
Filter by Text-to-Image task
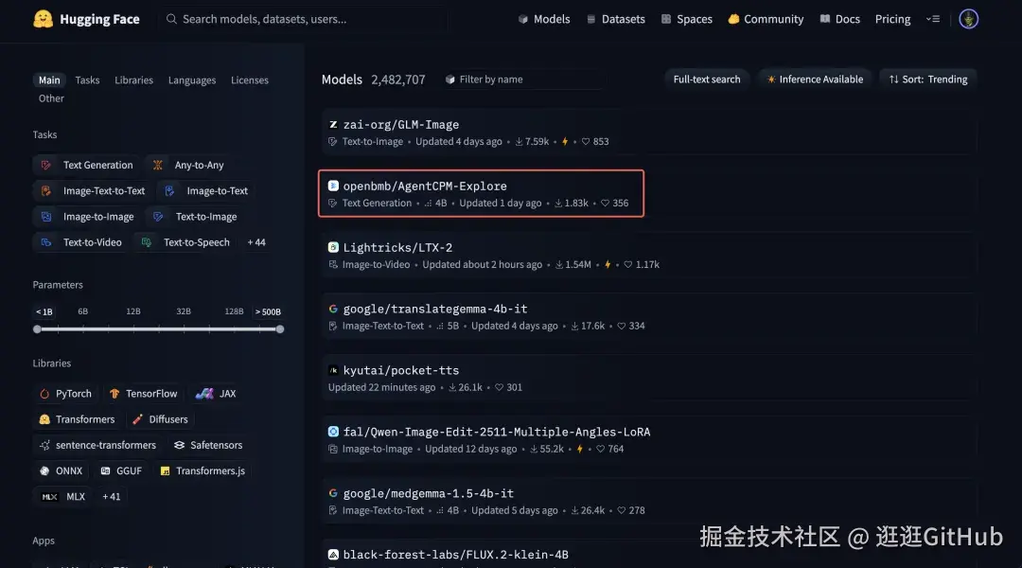[195, 217]
